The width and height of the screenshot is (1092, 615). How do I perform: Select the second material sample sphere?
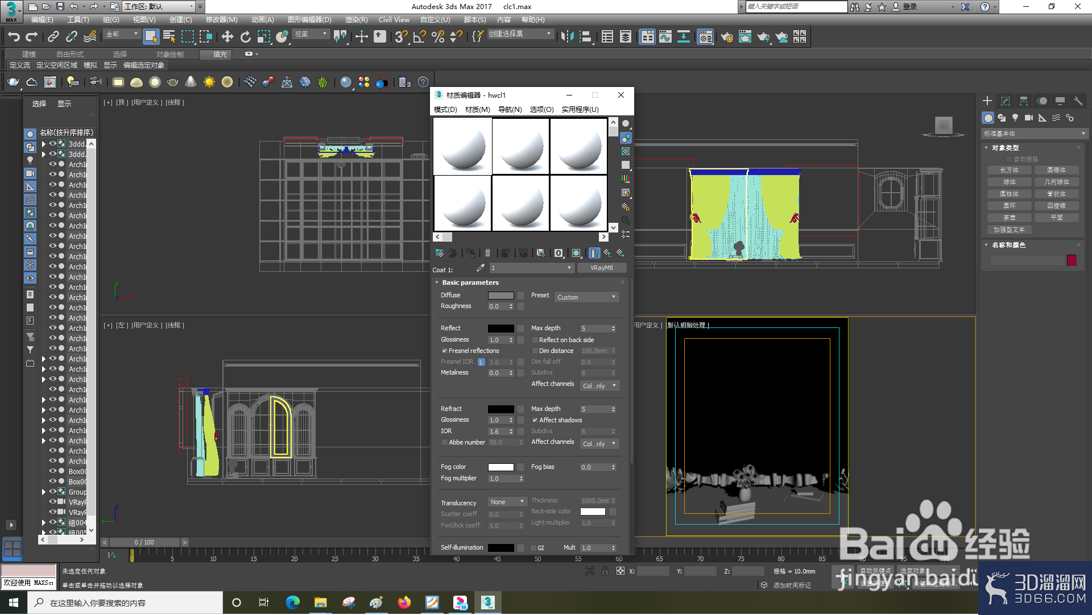point(520,146)
